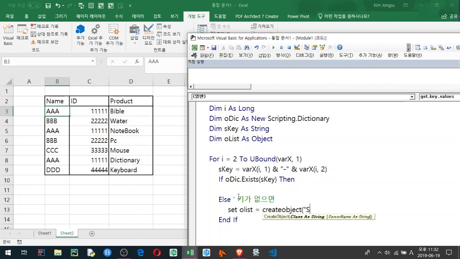Screen dimensions: 460x259
Task: Click the Find binoculars icon in VBA
Action: coord(247,47)
